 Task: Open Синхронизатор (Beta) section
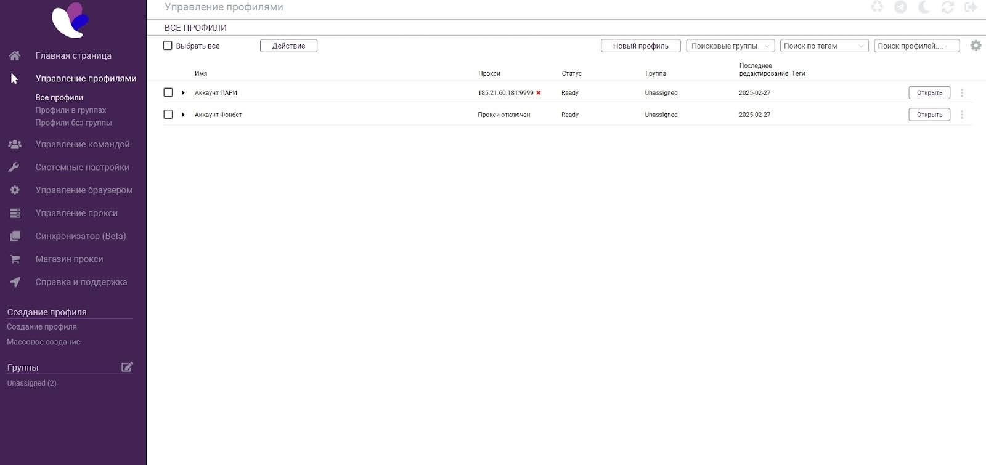click(x=81, y=236)
